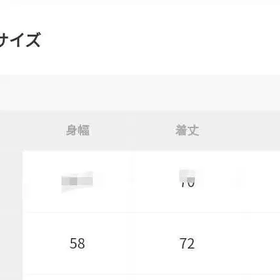Click the 72 length value

pyautogui.click(x=187, y=243)
